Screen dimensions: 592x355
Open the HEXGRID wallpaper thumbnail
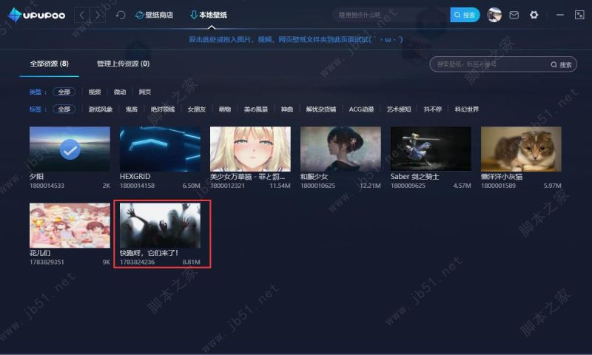click(x=160, y=149)
